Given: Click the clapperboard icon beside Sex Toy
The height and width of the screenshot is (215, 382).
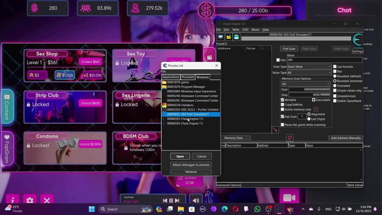Looking at the screenshot, I should 210,58.
